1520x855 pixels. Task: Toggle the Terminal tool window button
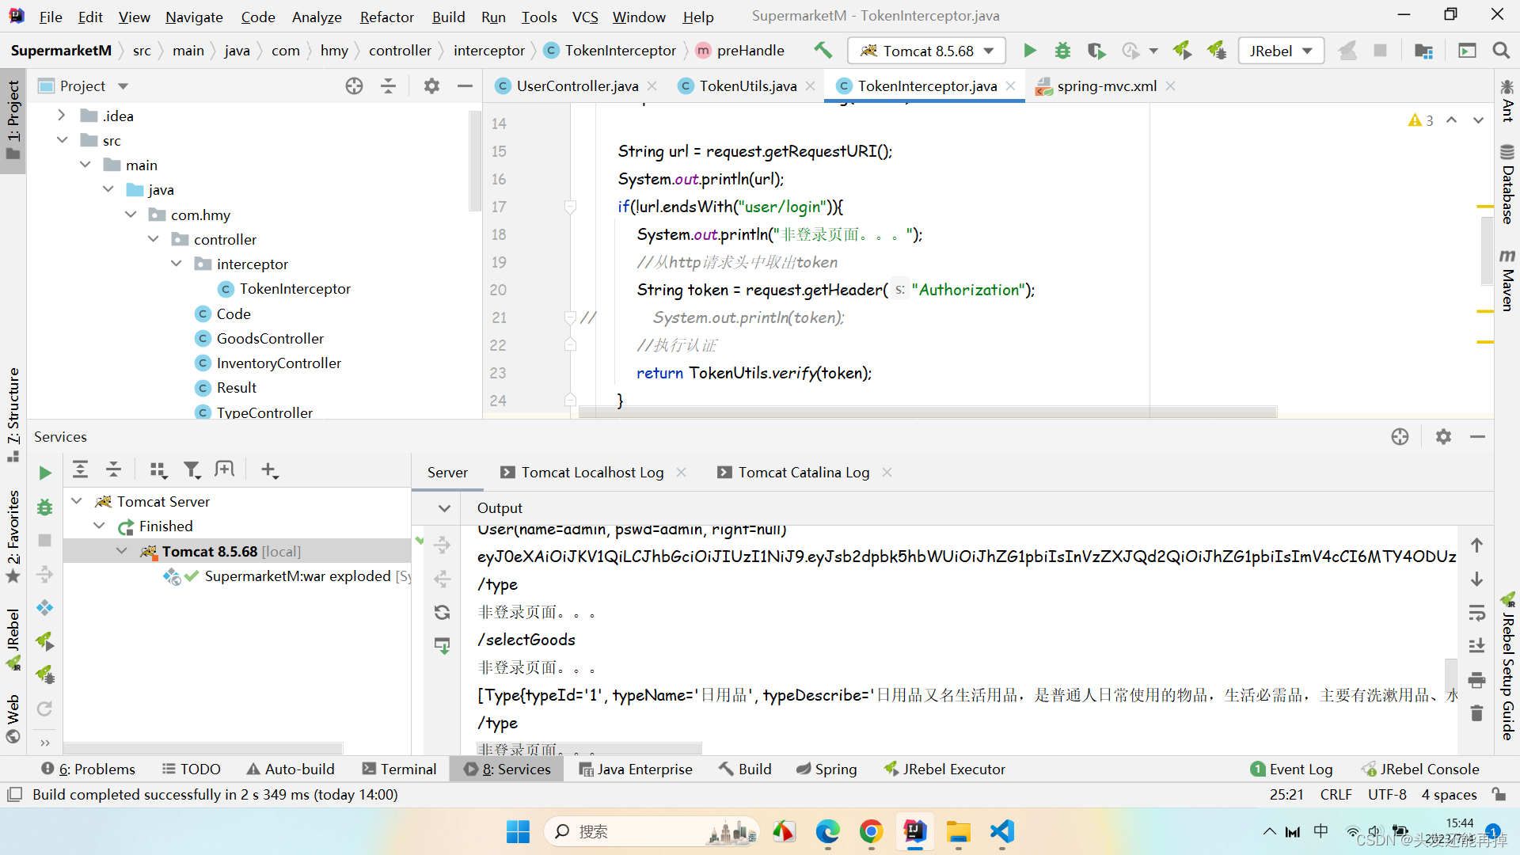pyautogui.click(x=399, y=769)
